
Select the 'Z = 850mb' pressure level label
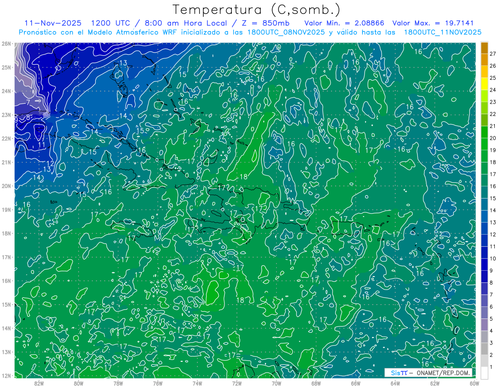coord(265,23)
